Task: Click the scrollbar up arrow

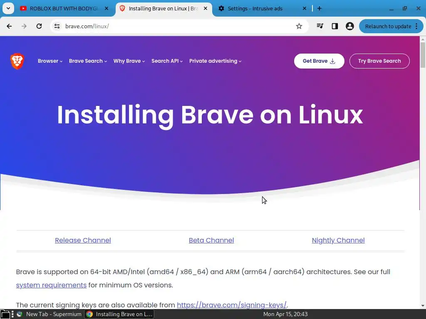Action: click(423, 39)
